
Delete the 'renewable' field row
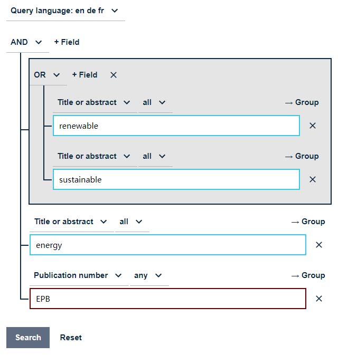tap(312, 126)
